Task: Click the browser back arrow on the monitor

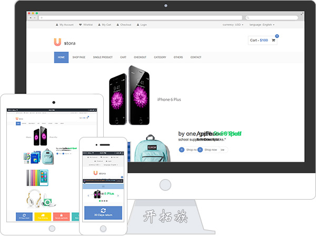Action: click(31, 18)
